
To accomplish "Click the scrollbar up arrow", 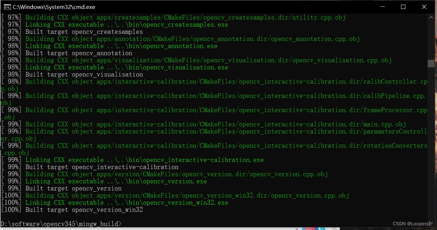I will pyautogui.click(x=431, y=17).
